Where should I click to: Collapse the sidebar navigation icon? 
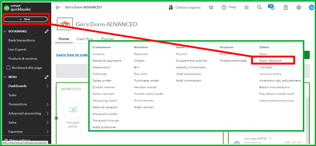pyautogui.click(x=58, y=8)
